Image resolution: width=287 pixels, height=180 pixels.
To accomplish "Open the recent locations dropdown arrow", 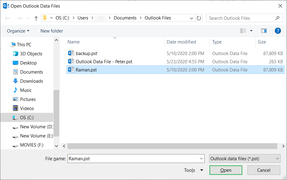I will click(28, 18).
